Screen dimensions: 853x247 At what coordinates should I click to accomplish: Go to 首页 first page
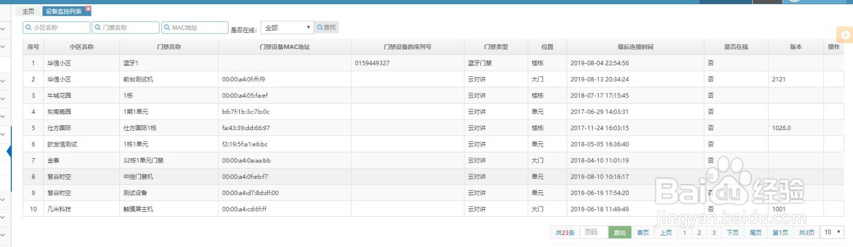click(643, 233)
